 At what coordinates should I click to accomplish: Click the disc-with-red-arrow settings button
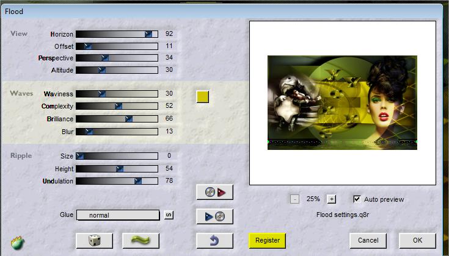pos(214,192)
